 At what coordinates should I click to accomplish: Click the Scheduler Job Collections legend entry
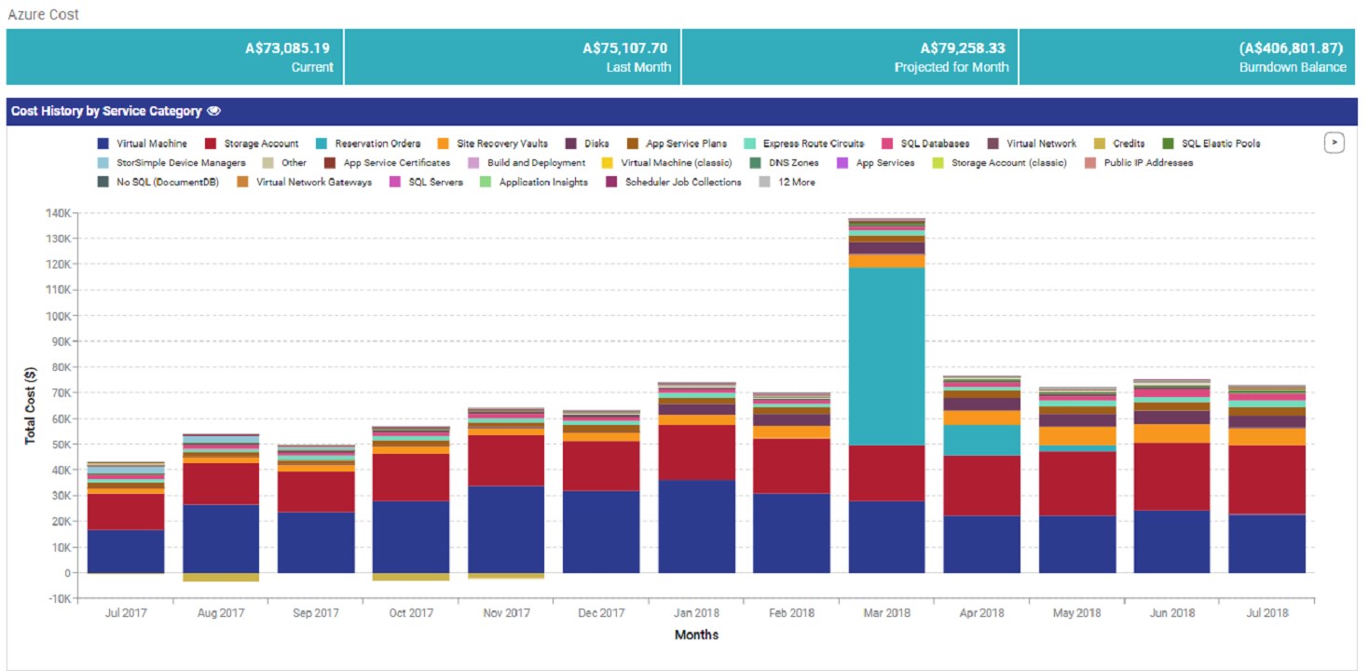coord(674,182)
